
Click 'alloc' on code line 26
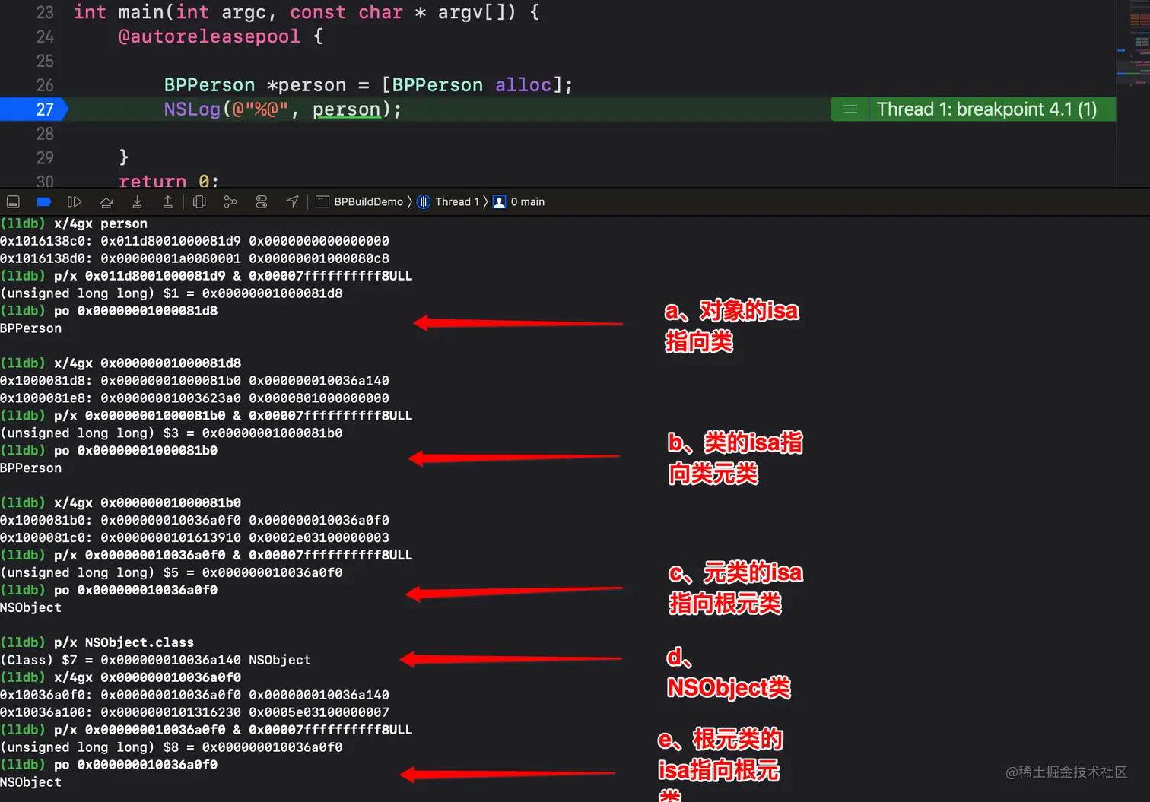click(523, 85)
